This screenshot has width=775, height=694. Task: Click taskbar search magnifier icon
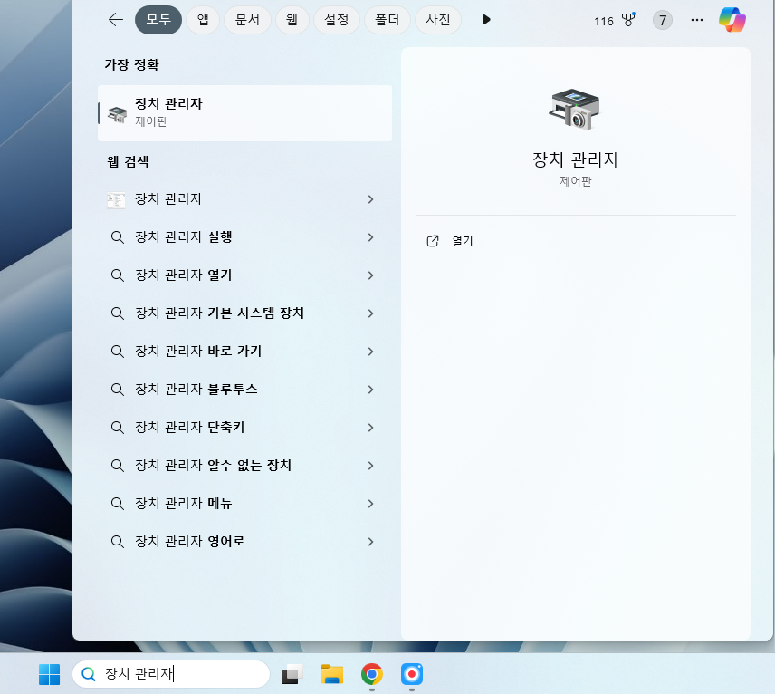[x=89, y=674]
